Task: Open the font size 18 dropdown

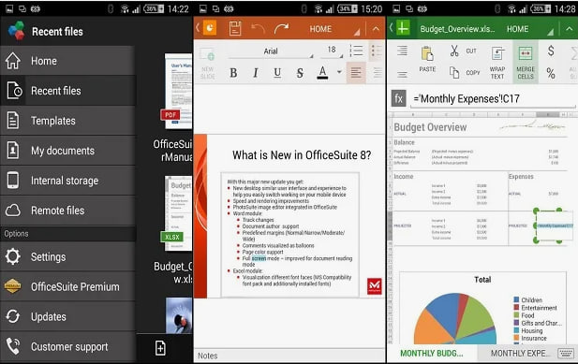Action: [332, 50]
